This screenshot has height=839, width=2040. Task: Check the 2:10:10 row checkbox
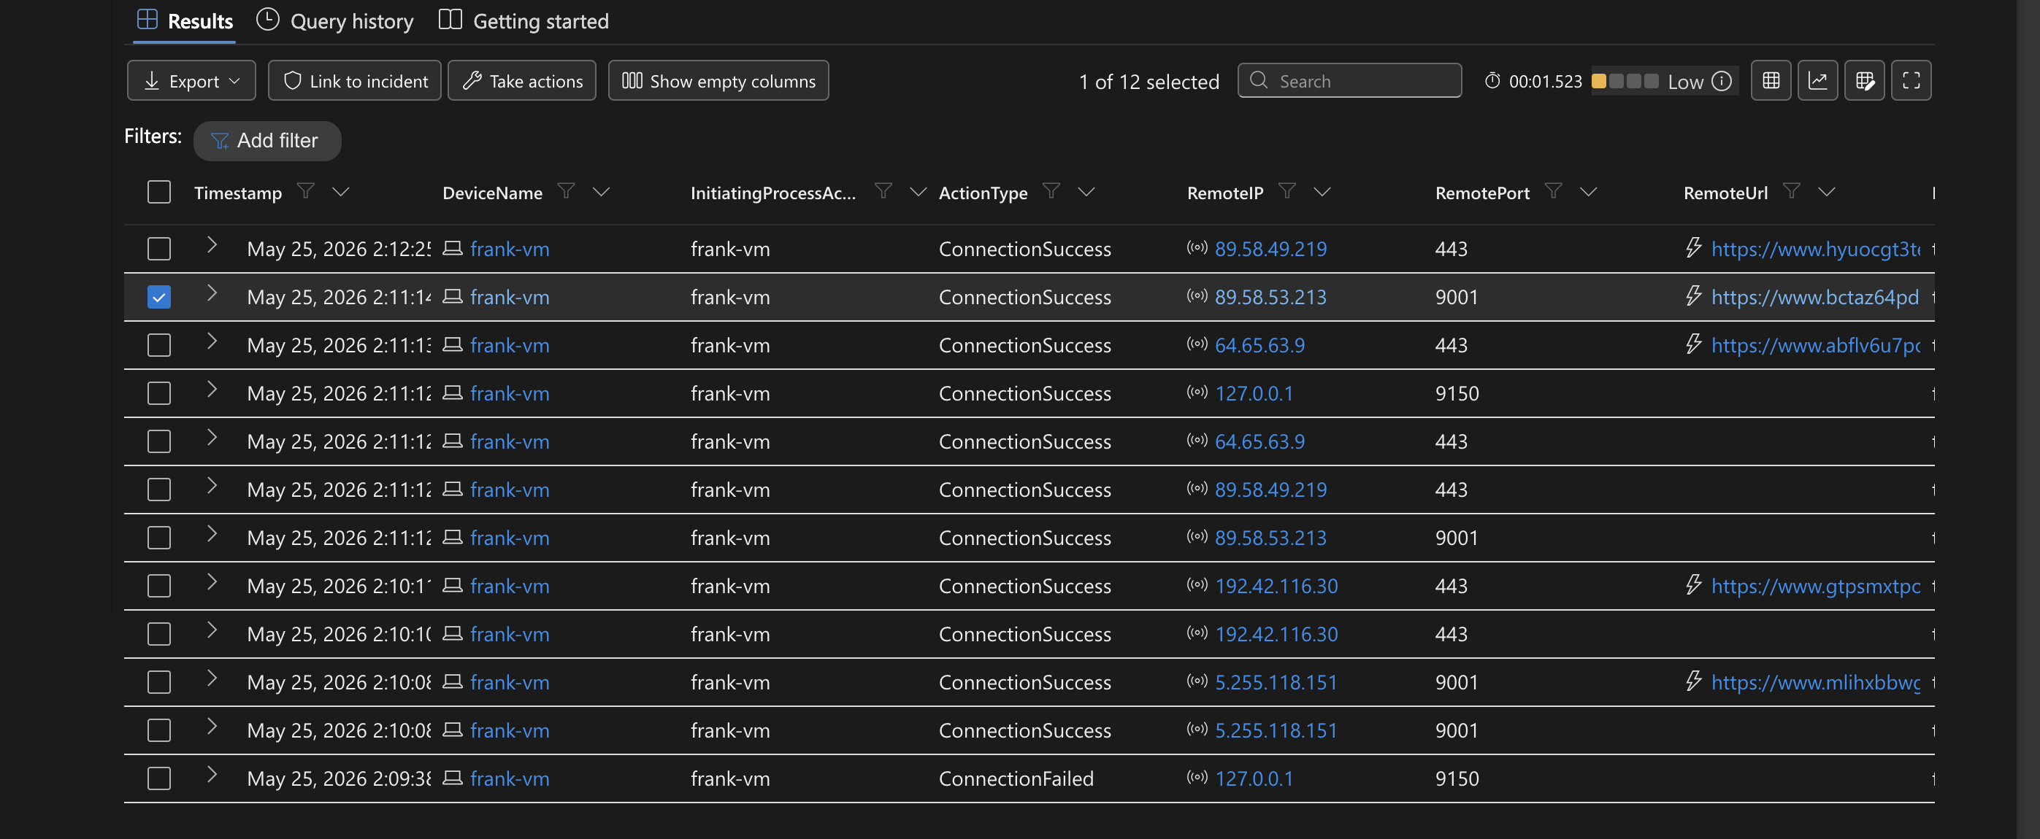(159, 634)
